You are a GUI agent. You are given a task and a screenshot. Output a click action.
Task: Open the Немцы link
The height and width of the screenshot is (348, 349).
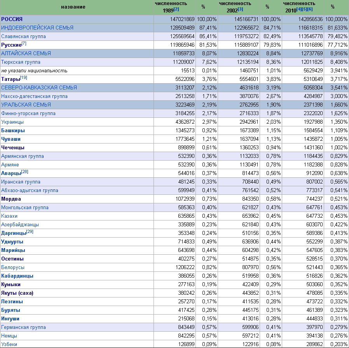tap(9, 336)
